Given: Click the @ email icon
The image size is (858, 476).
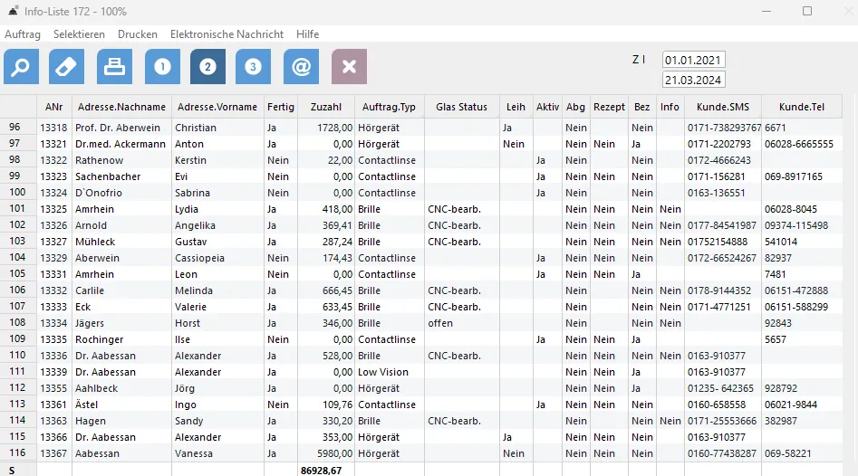Looking at the screenshot, I should coord(302,67).
